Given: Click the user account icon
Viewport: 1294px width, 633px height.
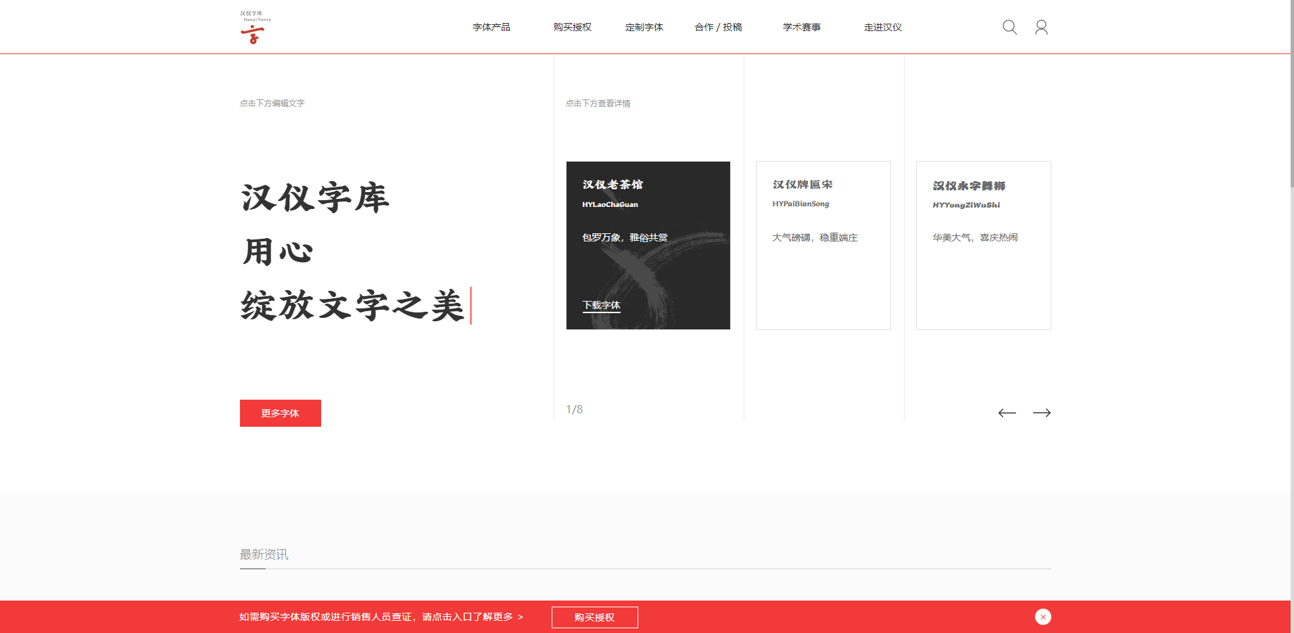Looking at the screenshot, I should point(1041,27).
